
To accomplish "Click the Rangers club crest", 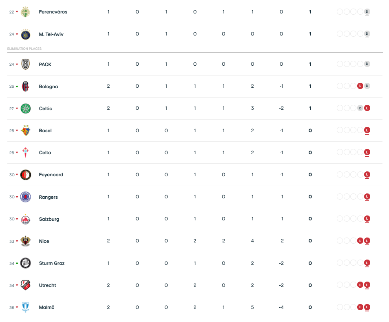I will click(26, 197).
